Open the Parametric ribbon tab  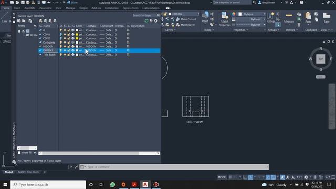click(x=46, y=8)
